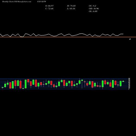Click the last green candlestick on the right
The height and width of the screenshot is (136, 136).
point(123,81)
